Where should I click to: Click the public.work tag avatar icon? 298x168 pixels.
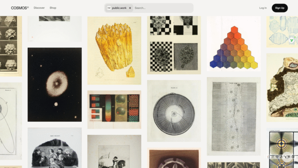click(x=109, y=8)
